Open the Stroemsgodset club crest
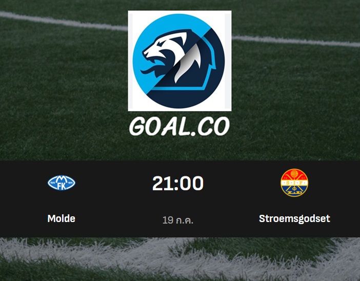This screenshot has height=281, width=360. 294,183
